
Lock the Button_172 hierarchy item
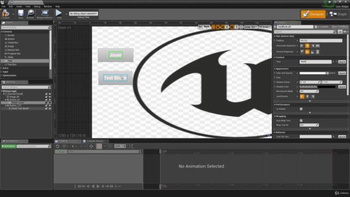pyautogui.click(x=46, y=106)
